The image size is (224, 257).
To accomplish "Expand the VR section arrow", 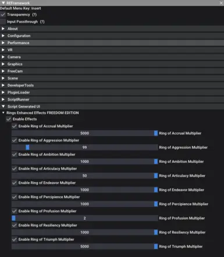I will point(3,50).
